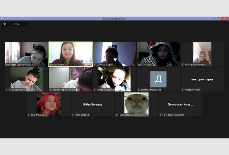The height and width of the screenshot is (155, 229).
Task: Click the Zoom app icon in title bar
Action: click(x=1, y=18)
